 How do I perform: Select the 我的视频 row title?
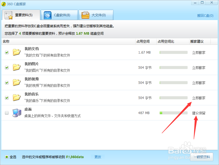pos(32,79)
